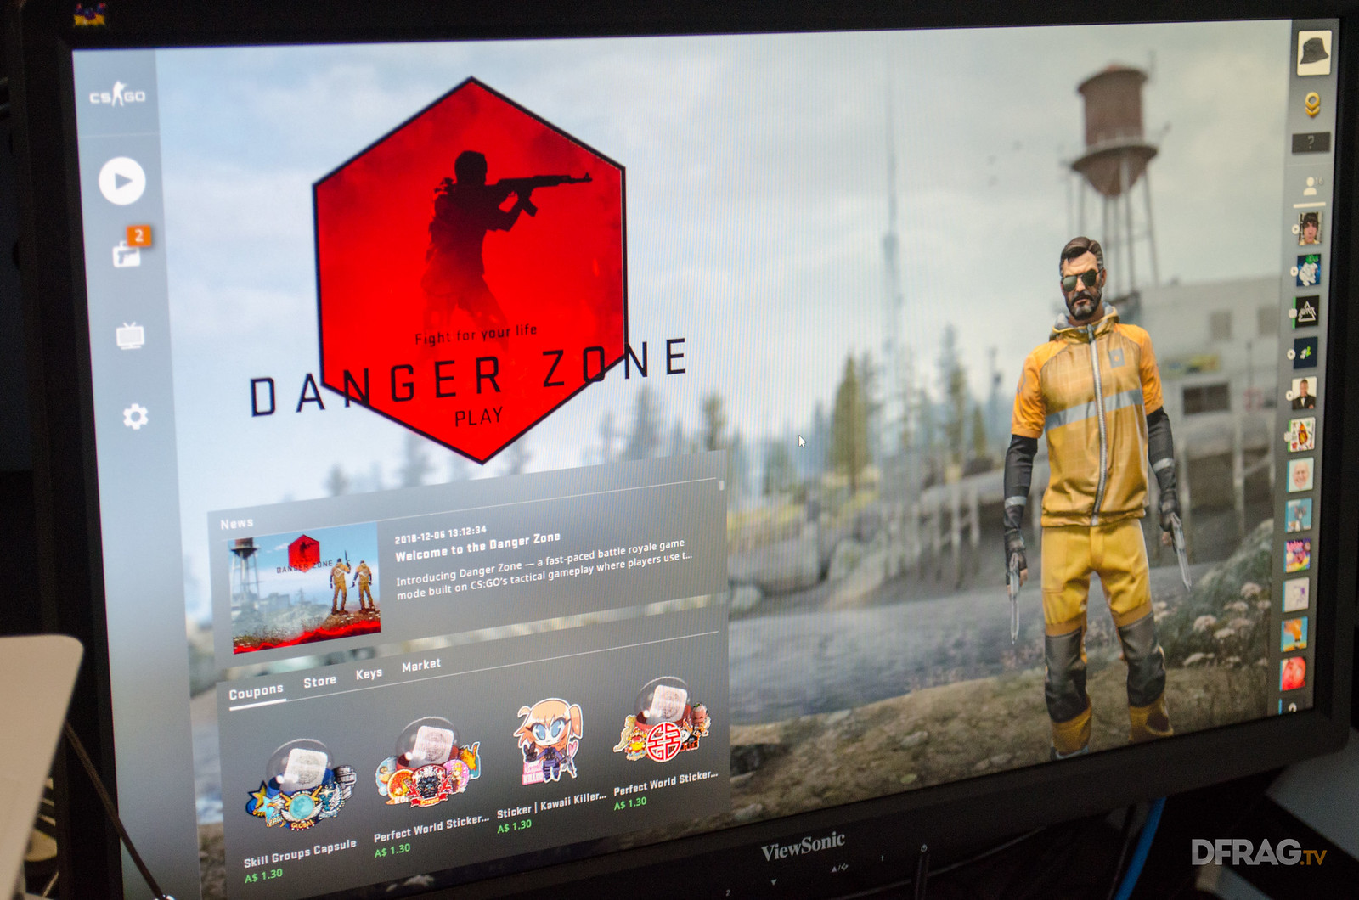The image size is (1359, 900).
Task: Switch to the Coupons tab
Action: [x=256, y=692]
